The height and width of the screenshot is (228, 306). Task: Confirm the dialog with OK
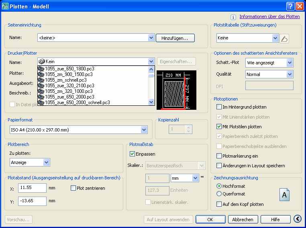210,220
